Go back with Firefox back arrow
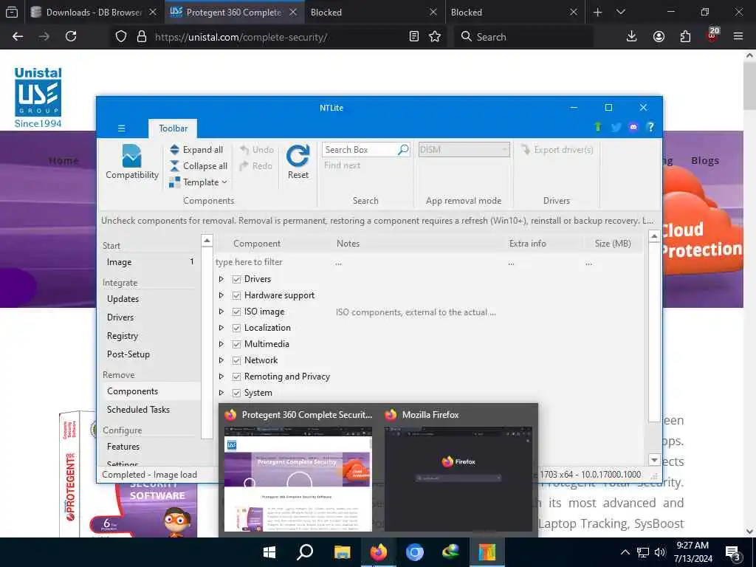 pyautogui.click(x=18, y=37)
